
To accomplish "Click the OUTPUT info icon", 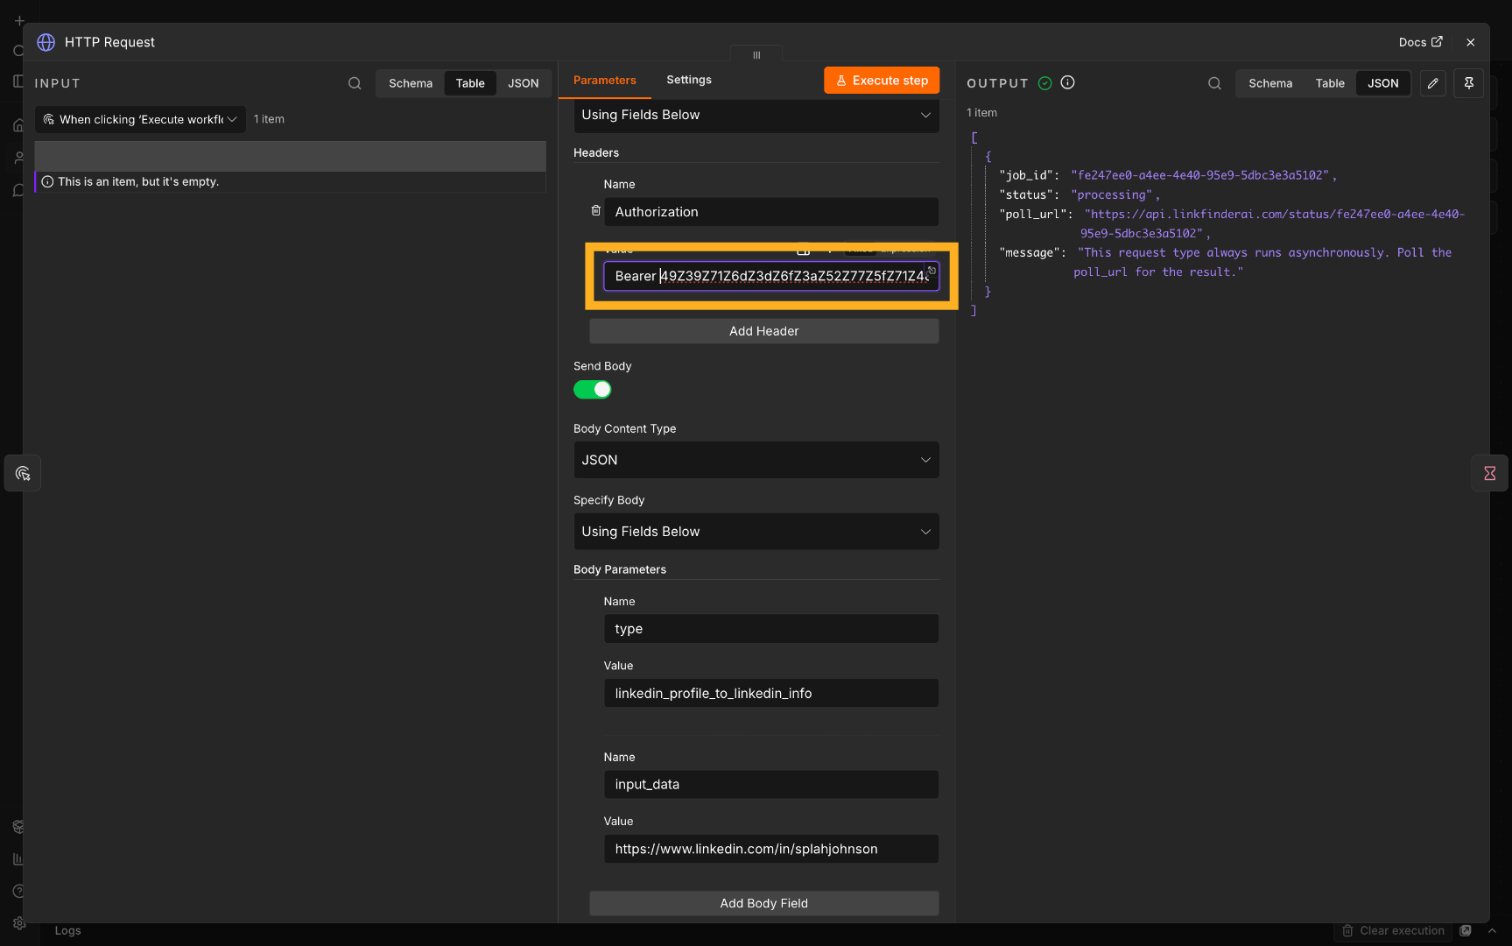I will pos(1067,82).
